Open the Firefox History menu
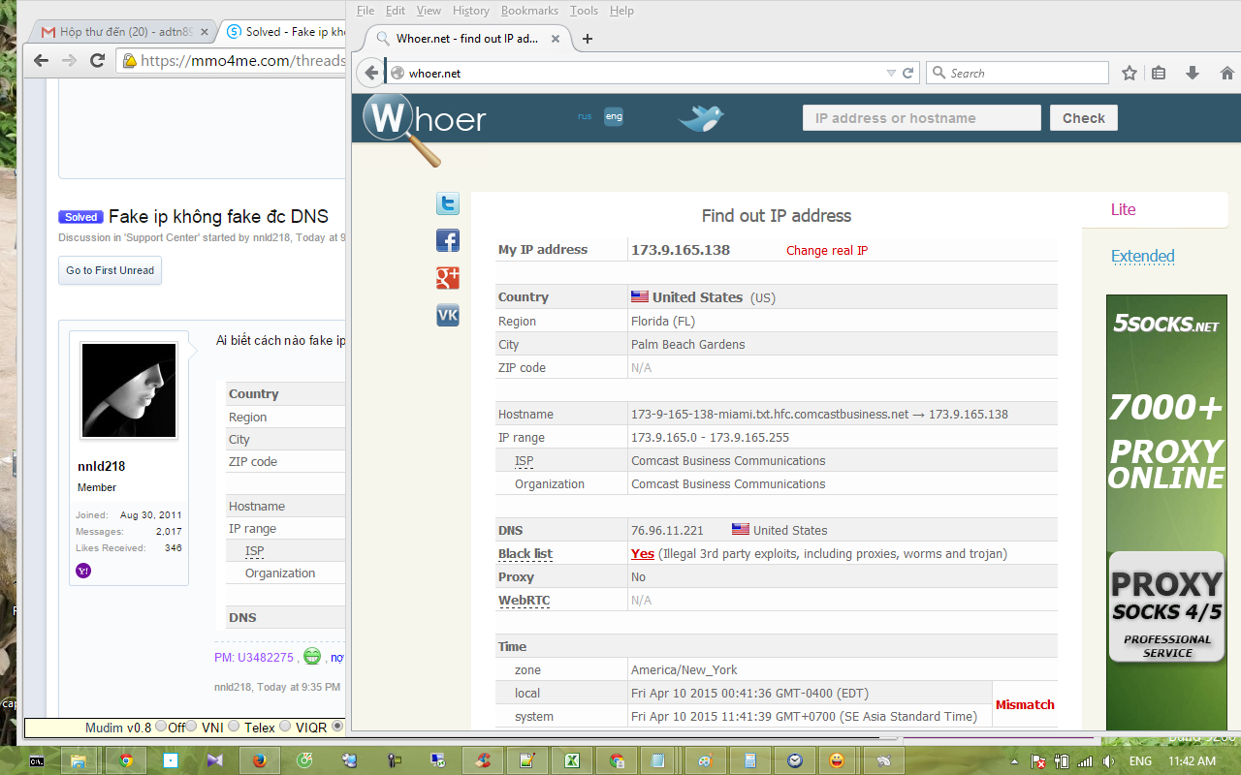The image size is (1241, 775). coord(471,11)
